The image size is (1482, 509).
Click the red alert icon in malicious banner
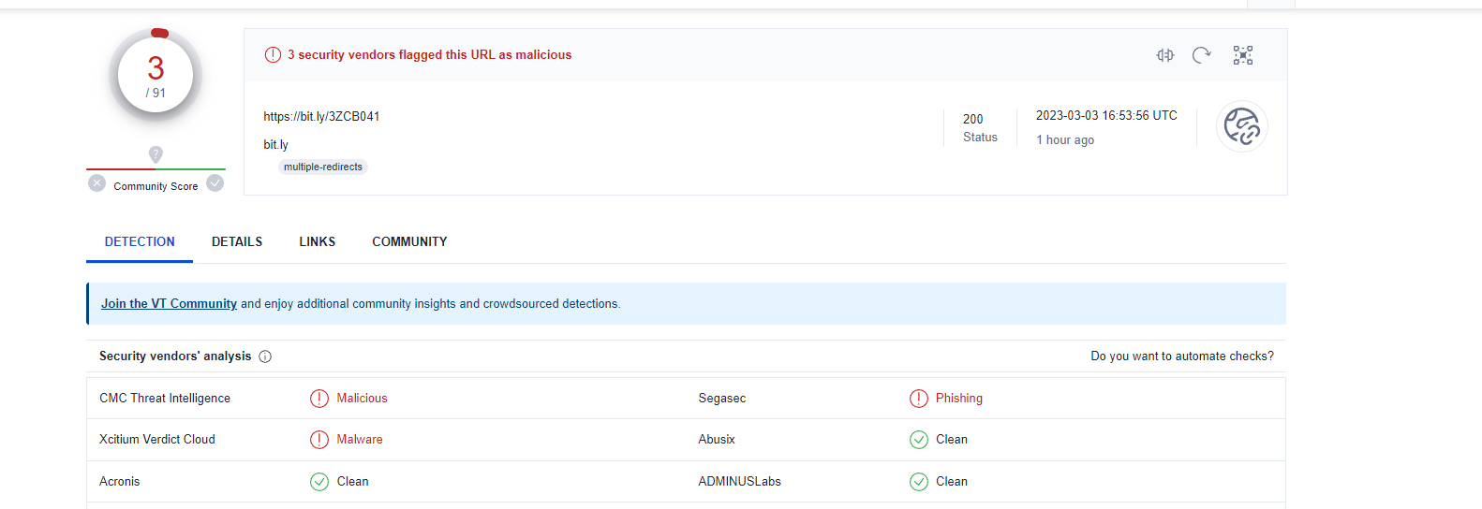(273, 55)
